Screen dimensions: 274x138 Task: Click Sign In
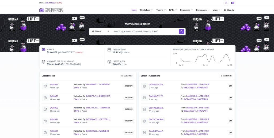229,10
